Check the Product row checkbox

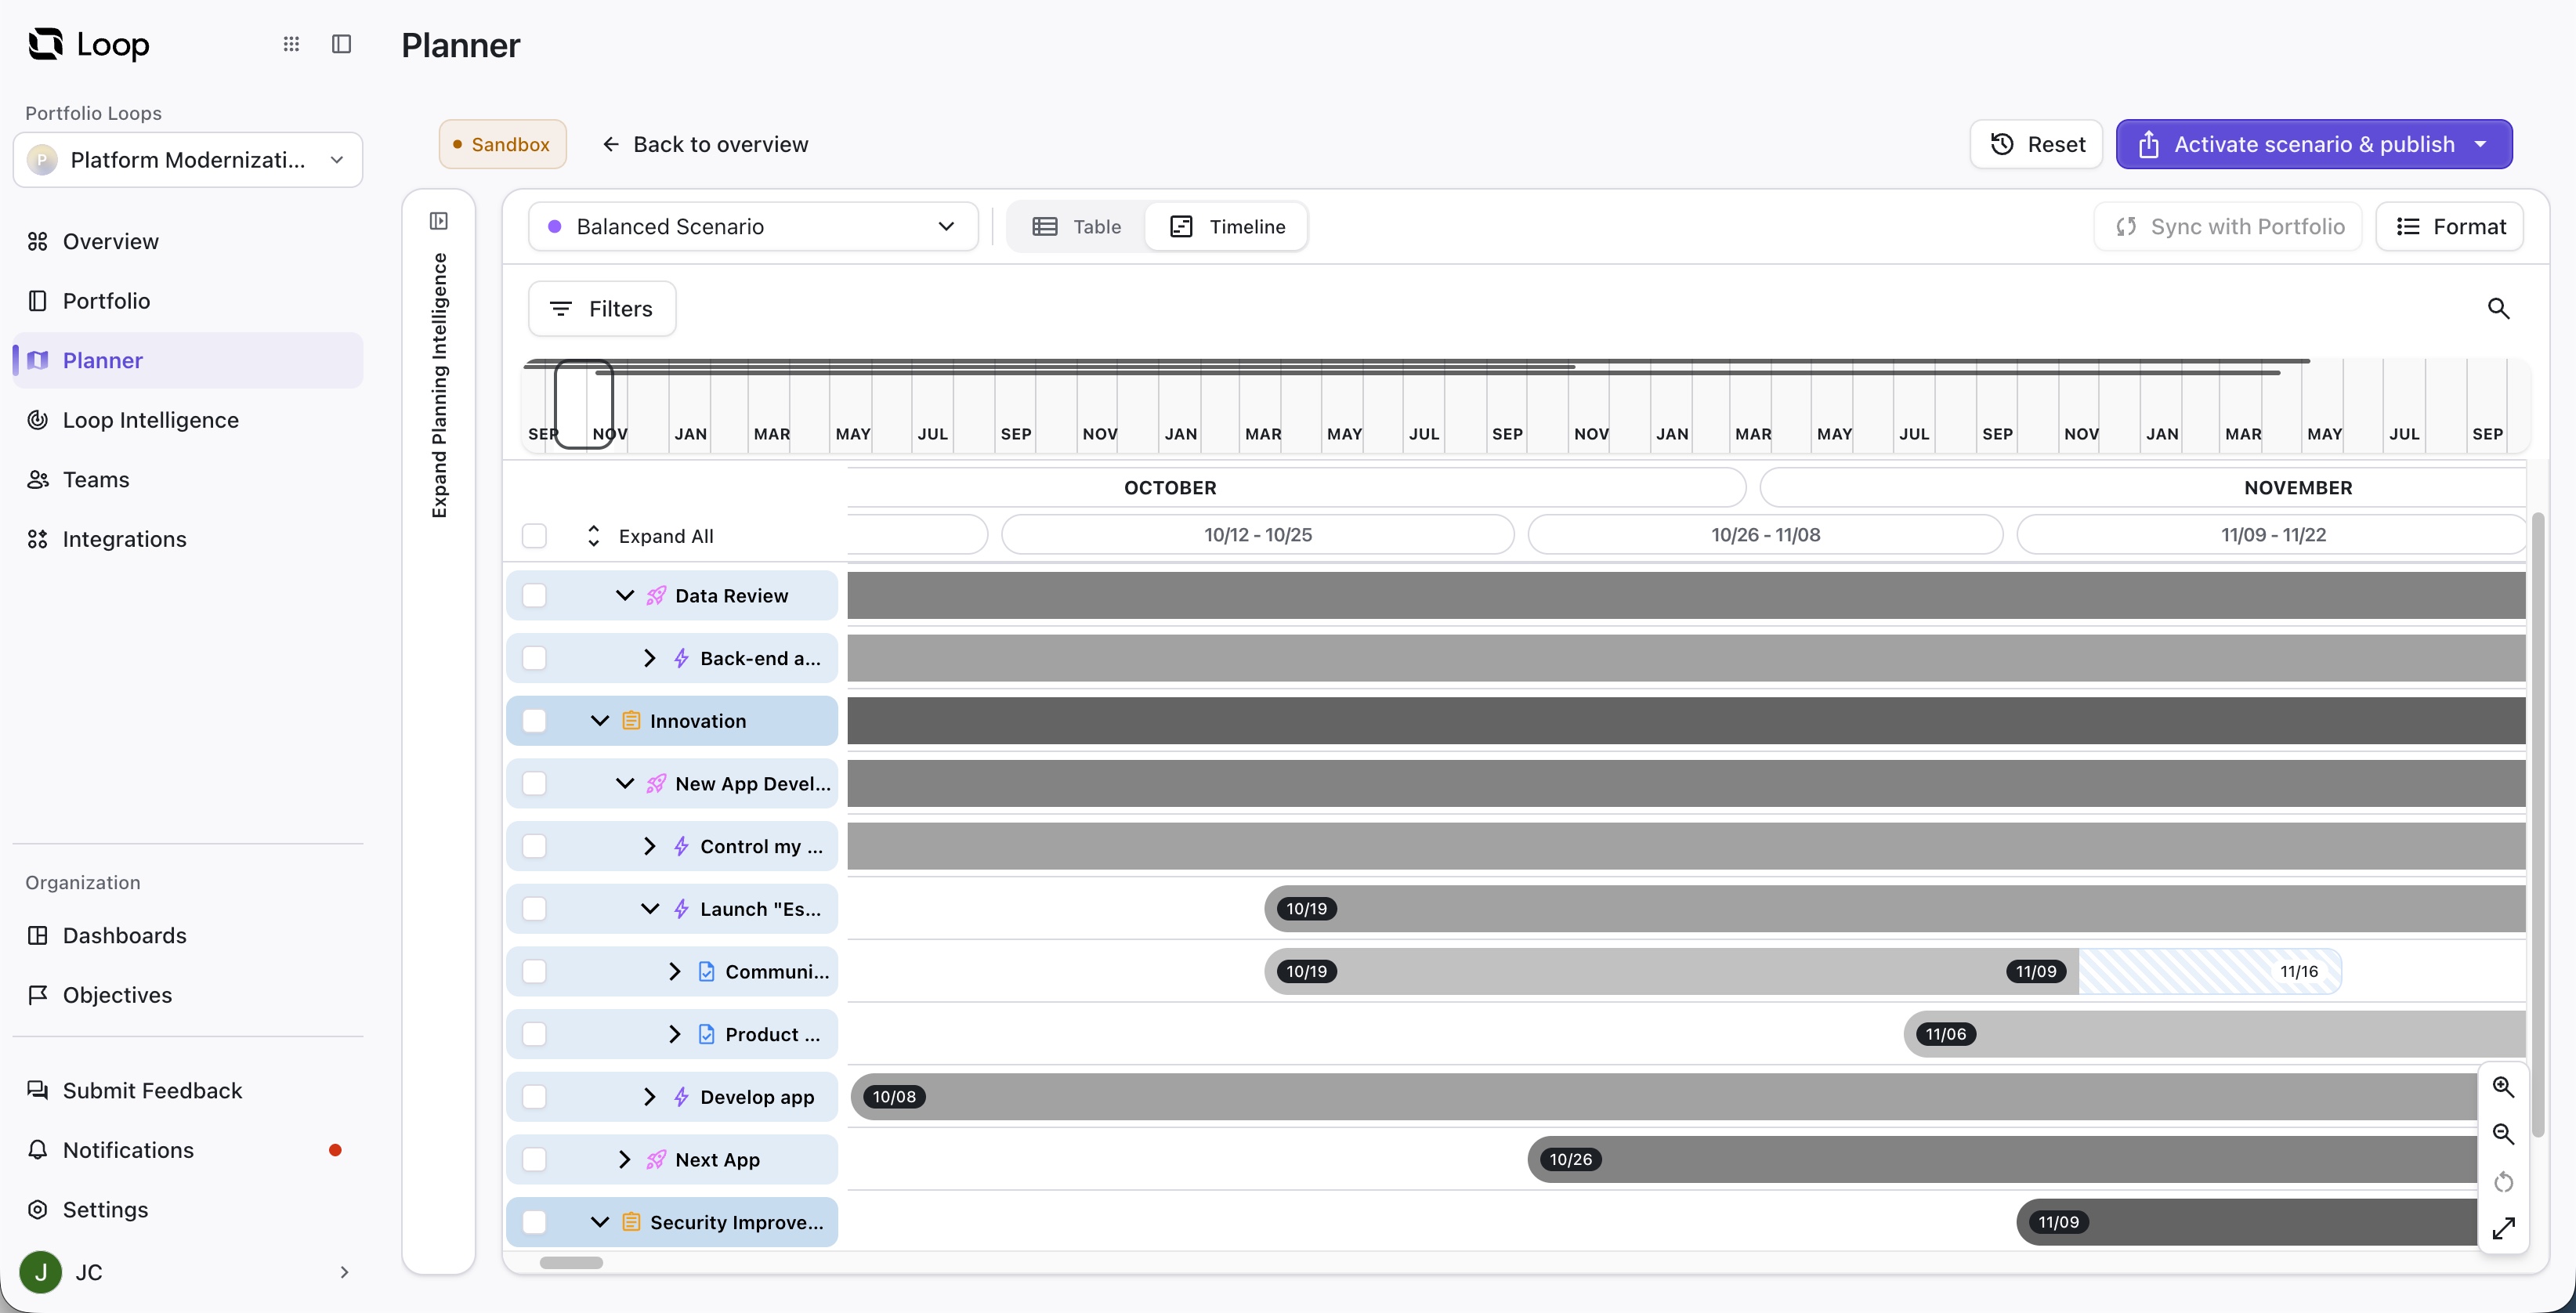(534, 1034)
